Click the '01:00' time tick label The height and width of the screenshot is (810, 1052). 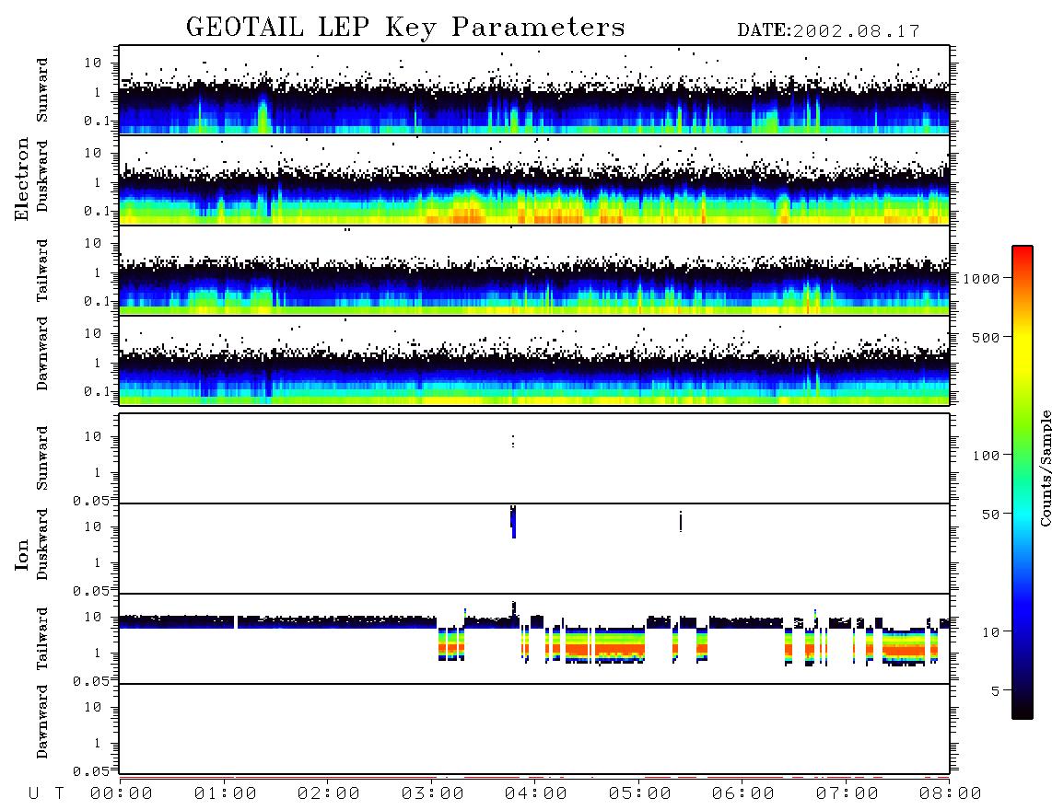click(226, 794)
